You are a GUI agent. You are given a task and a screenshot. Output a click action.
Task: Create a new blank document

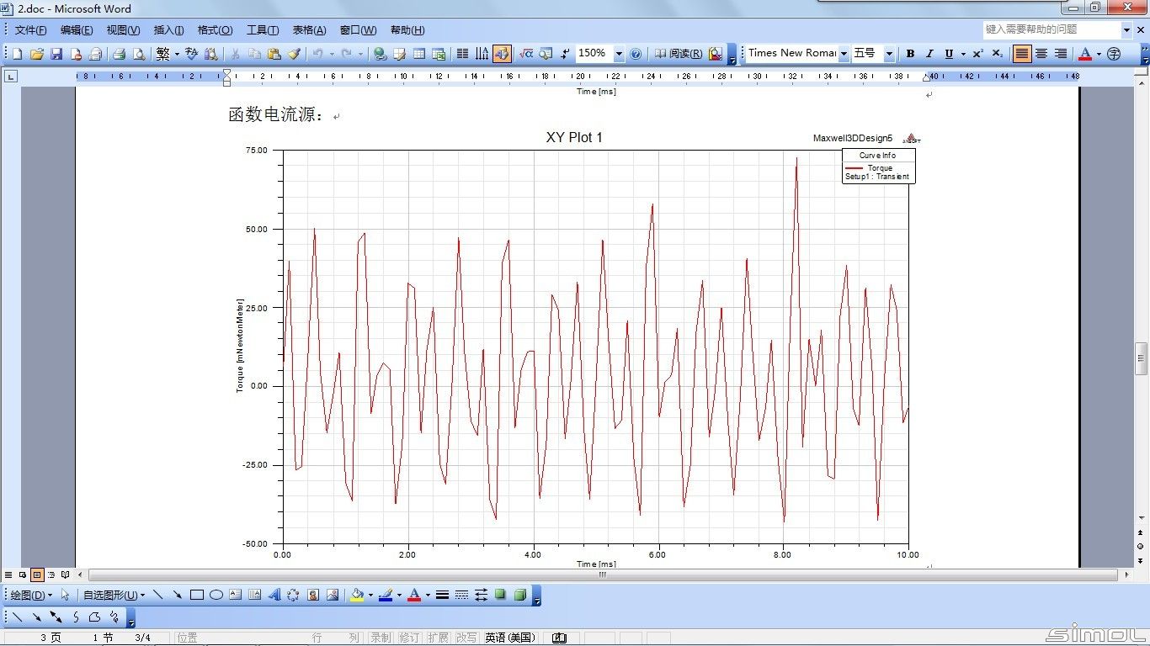(18, 54)
